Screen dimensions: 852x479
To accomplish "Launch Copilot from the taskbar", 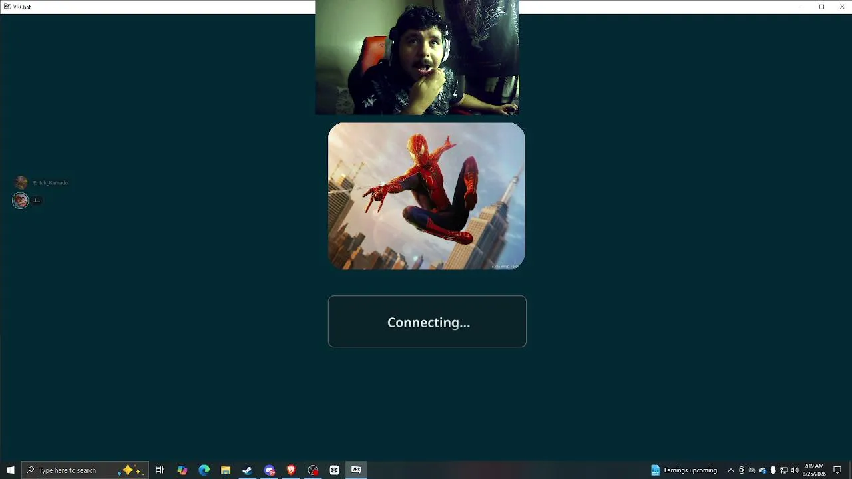I will pos(182,470).
